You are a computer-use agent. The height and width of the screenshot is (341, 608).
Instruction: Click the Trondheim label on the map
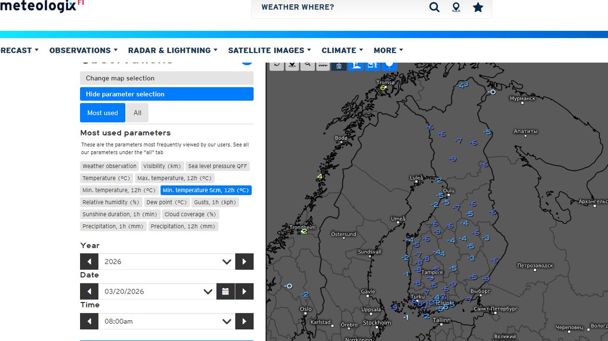[302, 228]
